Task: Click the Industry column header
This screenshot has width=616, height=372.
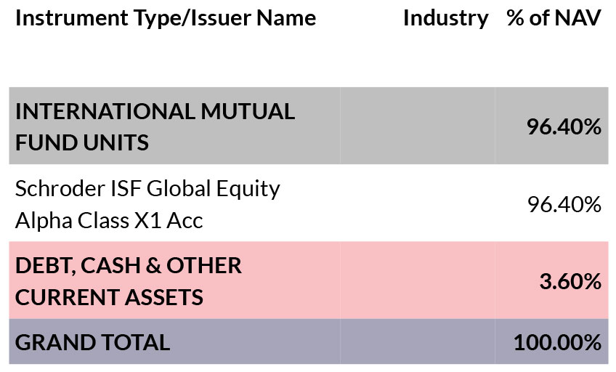Action: pos(446,18)
